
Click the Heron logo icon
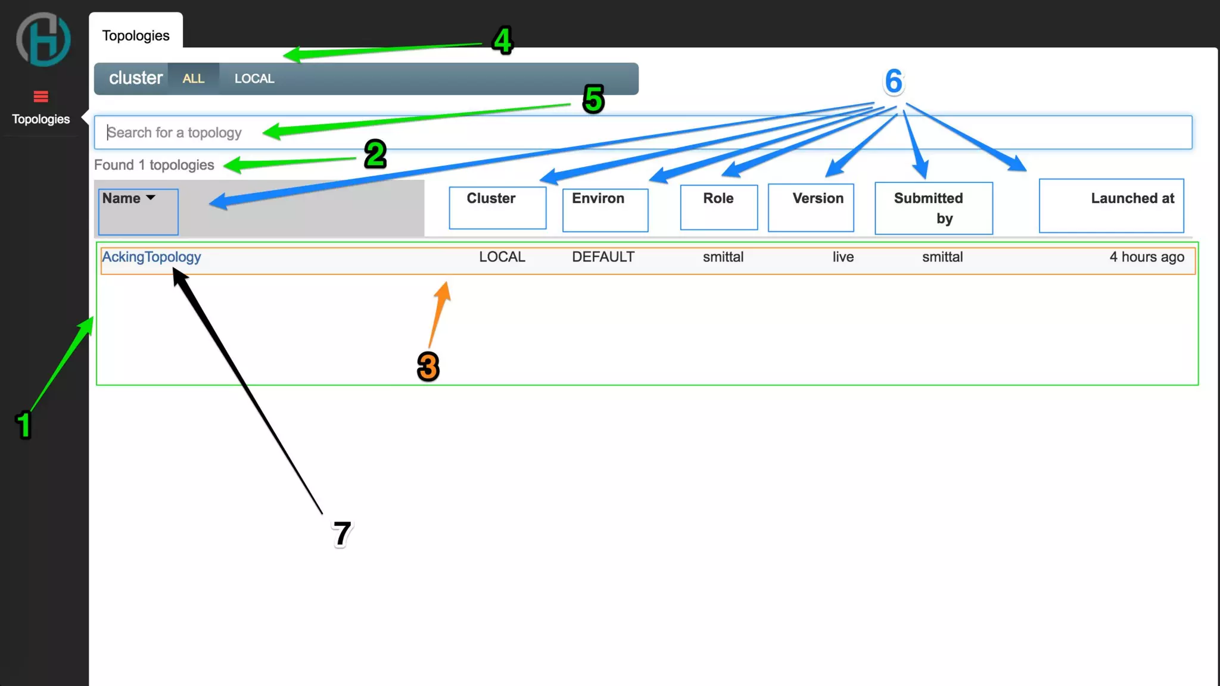pos(43,40)
